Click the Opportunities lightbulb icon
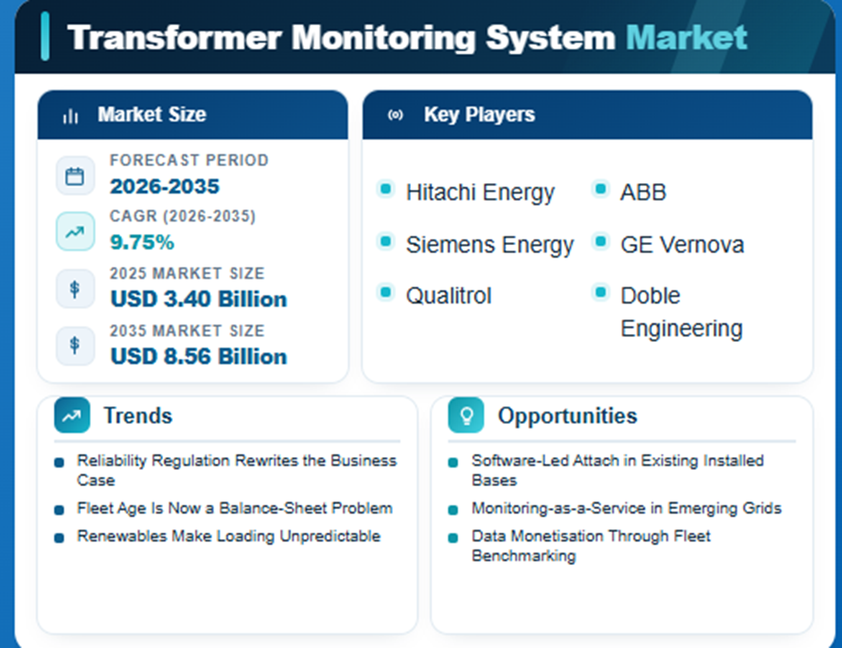Image resolution: width=842 pixels, height=648 pixels. click(466, 416)
